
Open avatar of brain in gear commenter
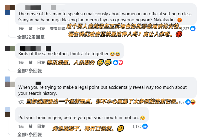tap(8, 112)
